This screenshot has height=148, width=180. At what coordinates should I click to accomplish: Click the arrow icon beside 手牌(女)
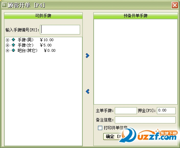(14, 45)
